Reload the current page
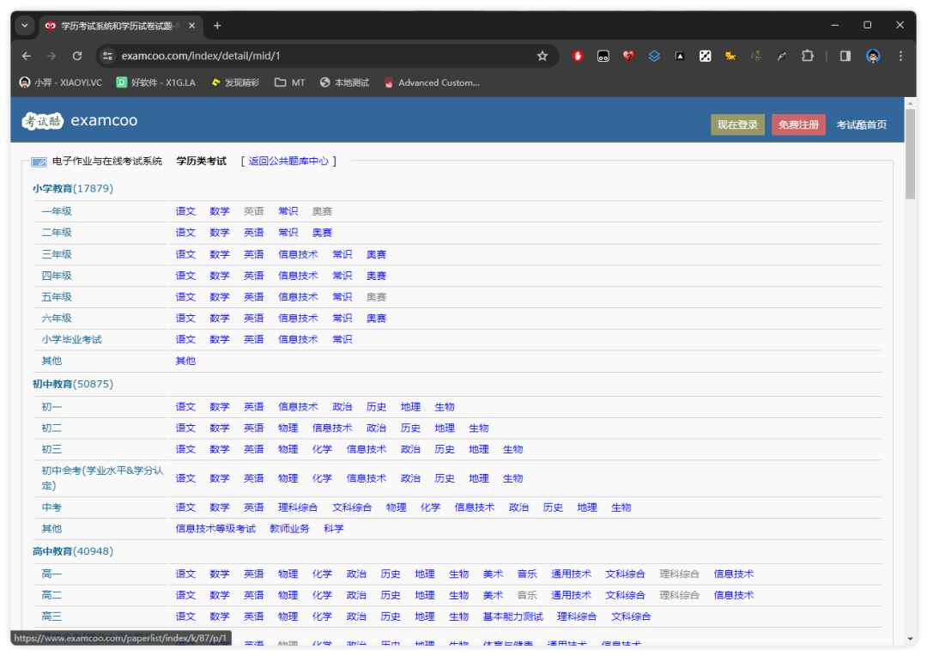This screenshot has width=927, height=656. coord(77,56)
